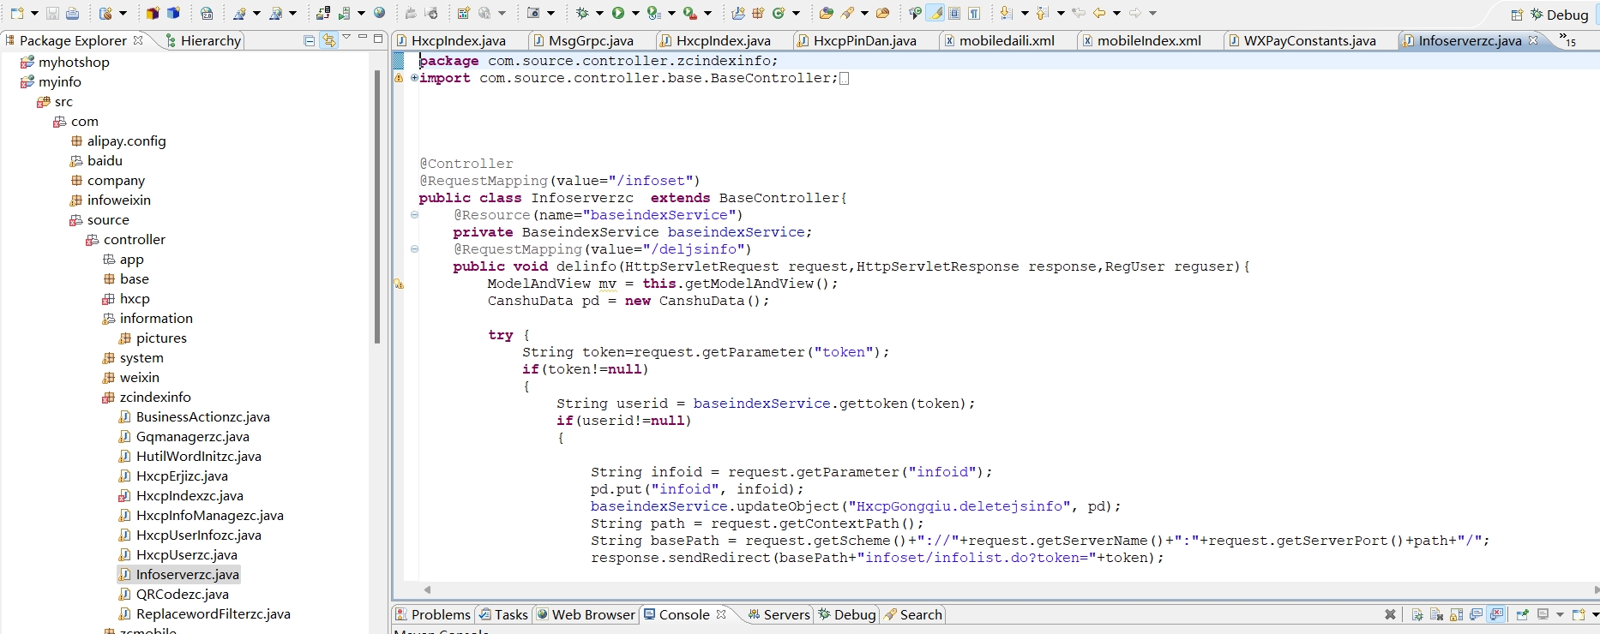
Task: Click the Debug bug icon in toolbar
Action: (x=582, y=13)
